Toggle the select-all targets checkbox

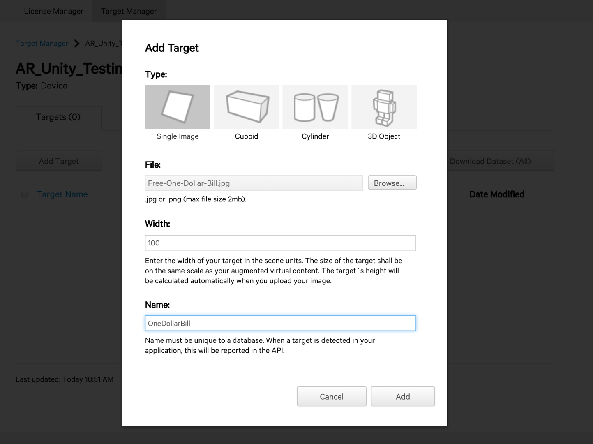[24, 194]
